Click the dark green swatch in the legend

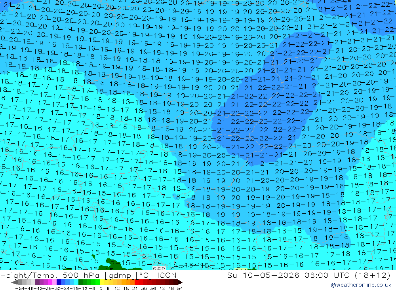click(x=80, y=282)
